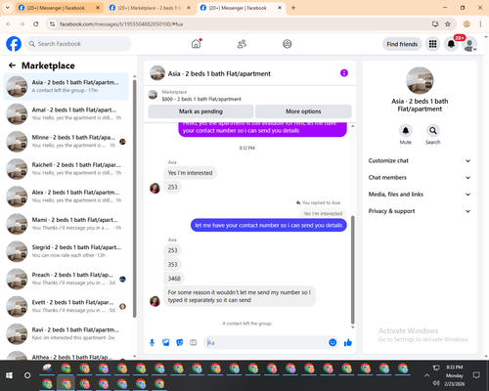
Task: Open the purple conversation info icon
Action: click(344, 73)
